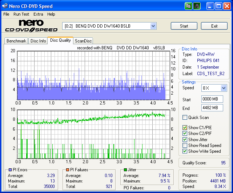Open the Run Test menu
This screenshot has height=193, width=233.
21,14
